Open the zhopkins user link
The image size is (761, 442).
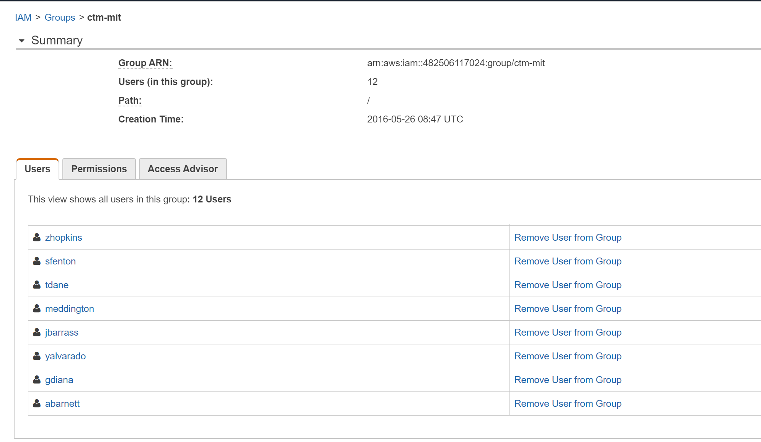coord(64,237)
